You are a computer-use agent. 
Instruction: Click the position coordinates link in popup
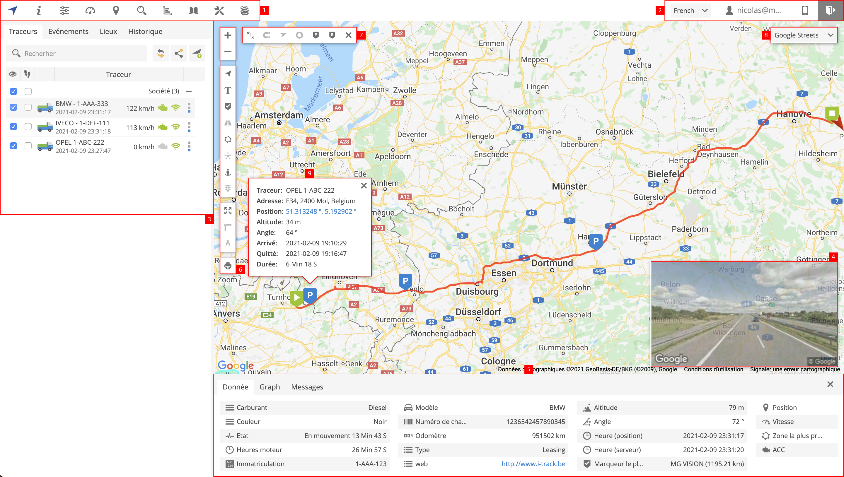(x=320, y=211)
